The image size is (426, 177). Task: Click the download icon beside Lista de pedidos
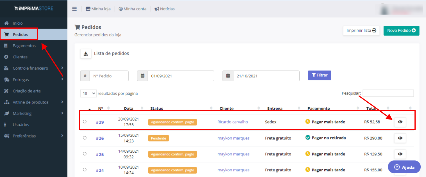86,54
